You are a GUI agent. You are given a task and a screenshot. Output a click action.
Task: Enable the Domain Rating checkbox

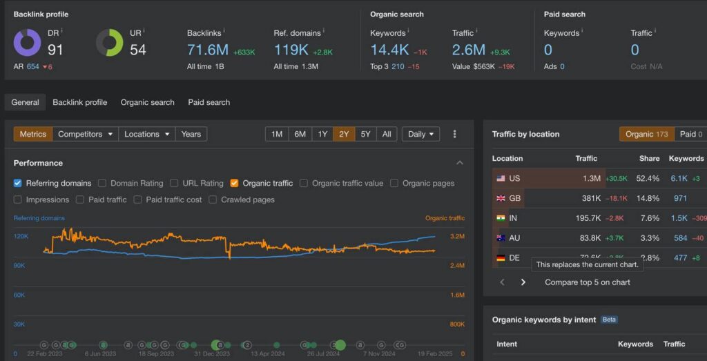[102, 183]
